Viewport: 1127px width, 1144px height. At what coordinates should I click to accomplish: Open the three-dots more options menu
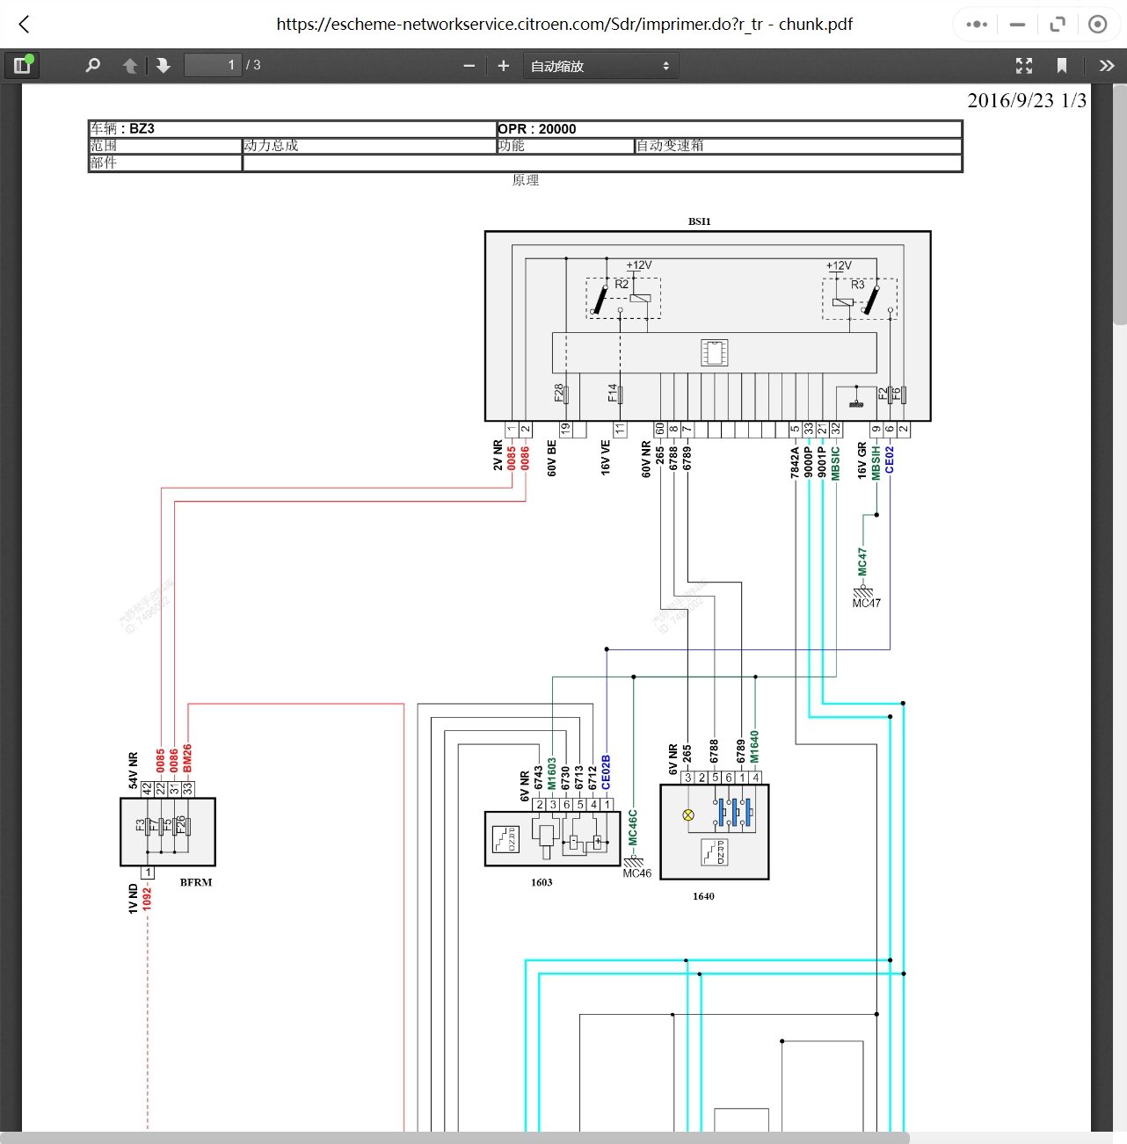977,25
